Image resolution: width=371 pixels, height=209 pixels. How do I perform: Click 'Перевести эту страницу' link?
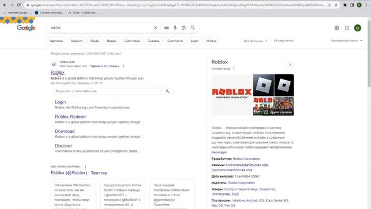point(105,66)
